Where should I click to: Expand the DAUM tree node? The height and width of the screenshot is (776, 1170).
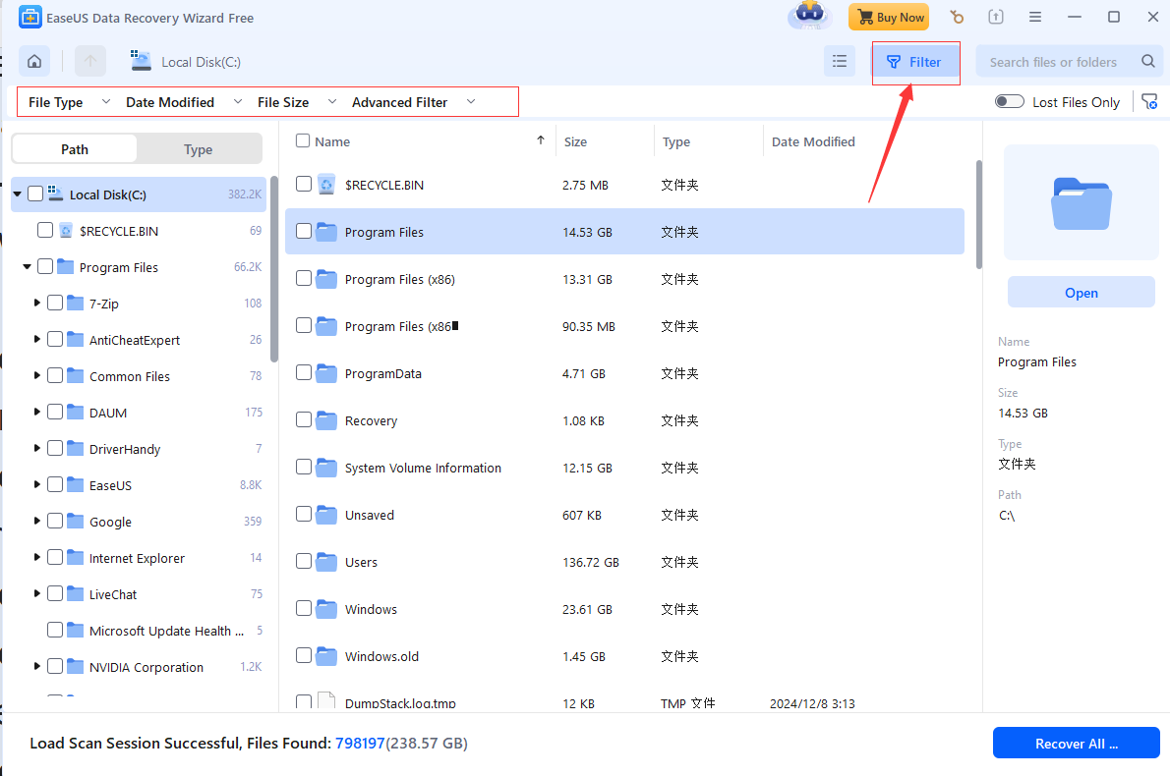[36, 412]
